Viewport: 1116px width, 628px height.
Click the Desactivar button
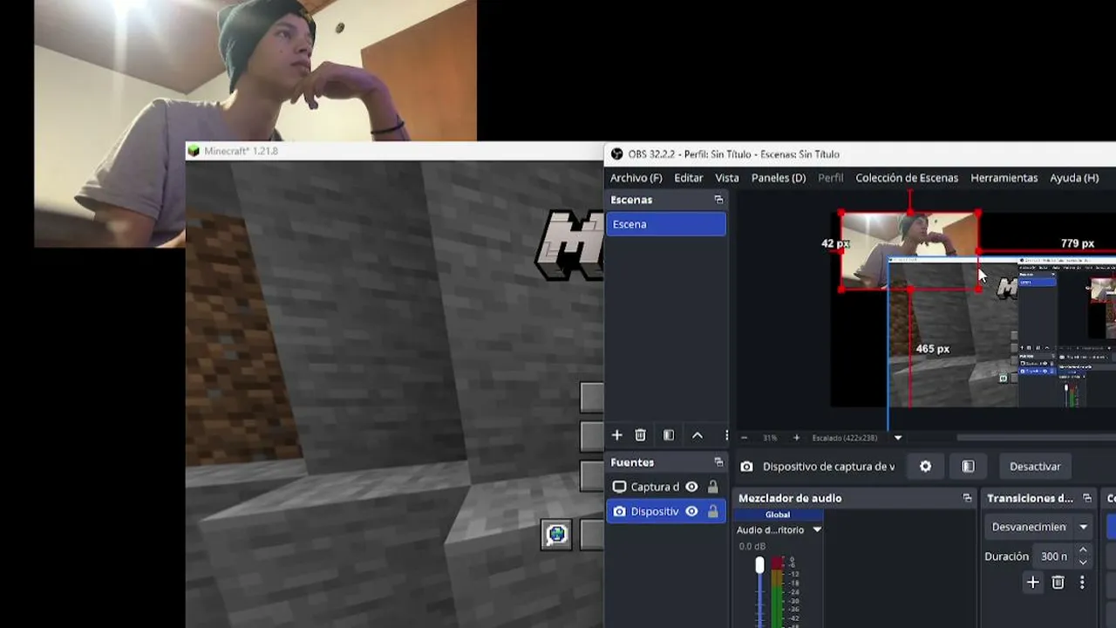pyautogui.click(x=1035, y=467)
